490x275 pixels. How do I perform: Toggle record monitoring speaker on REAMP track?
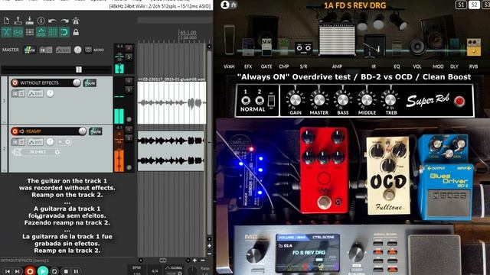tap(22, 131)
